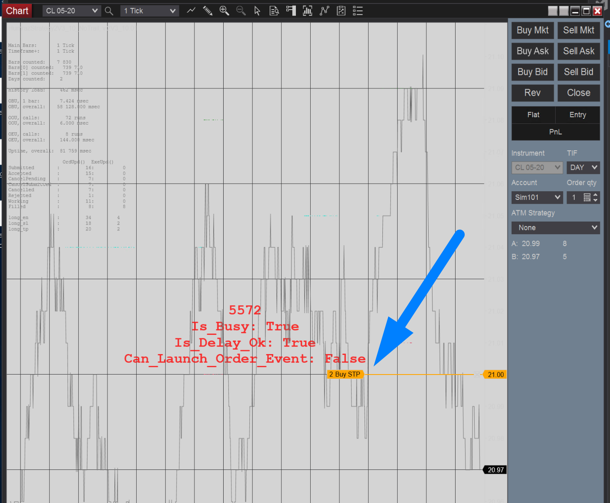Screen dimensions: 610x503
Task: Place a Sell Ask order
Action: tap(579, 51)
